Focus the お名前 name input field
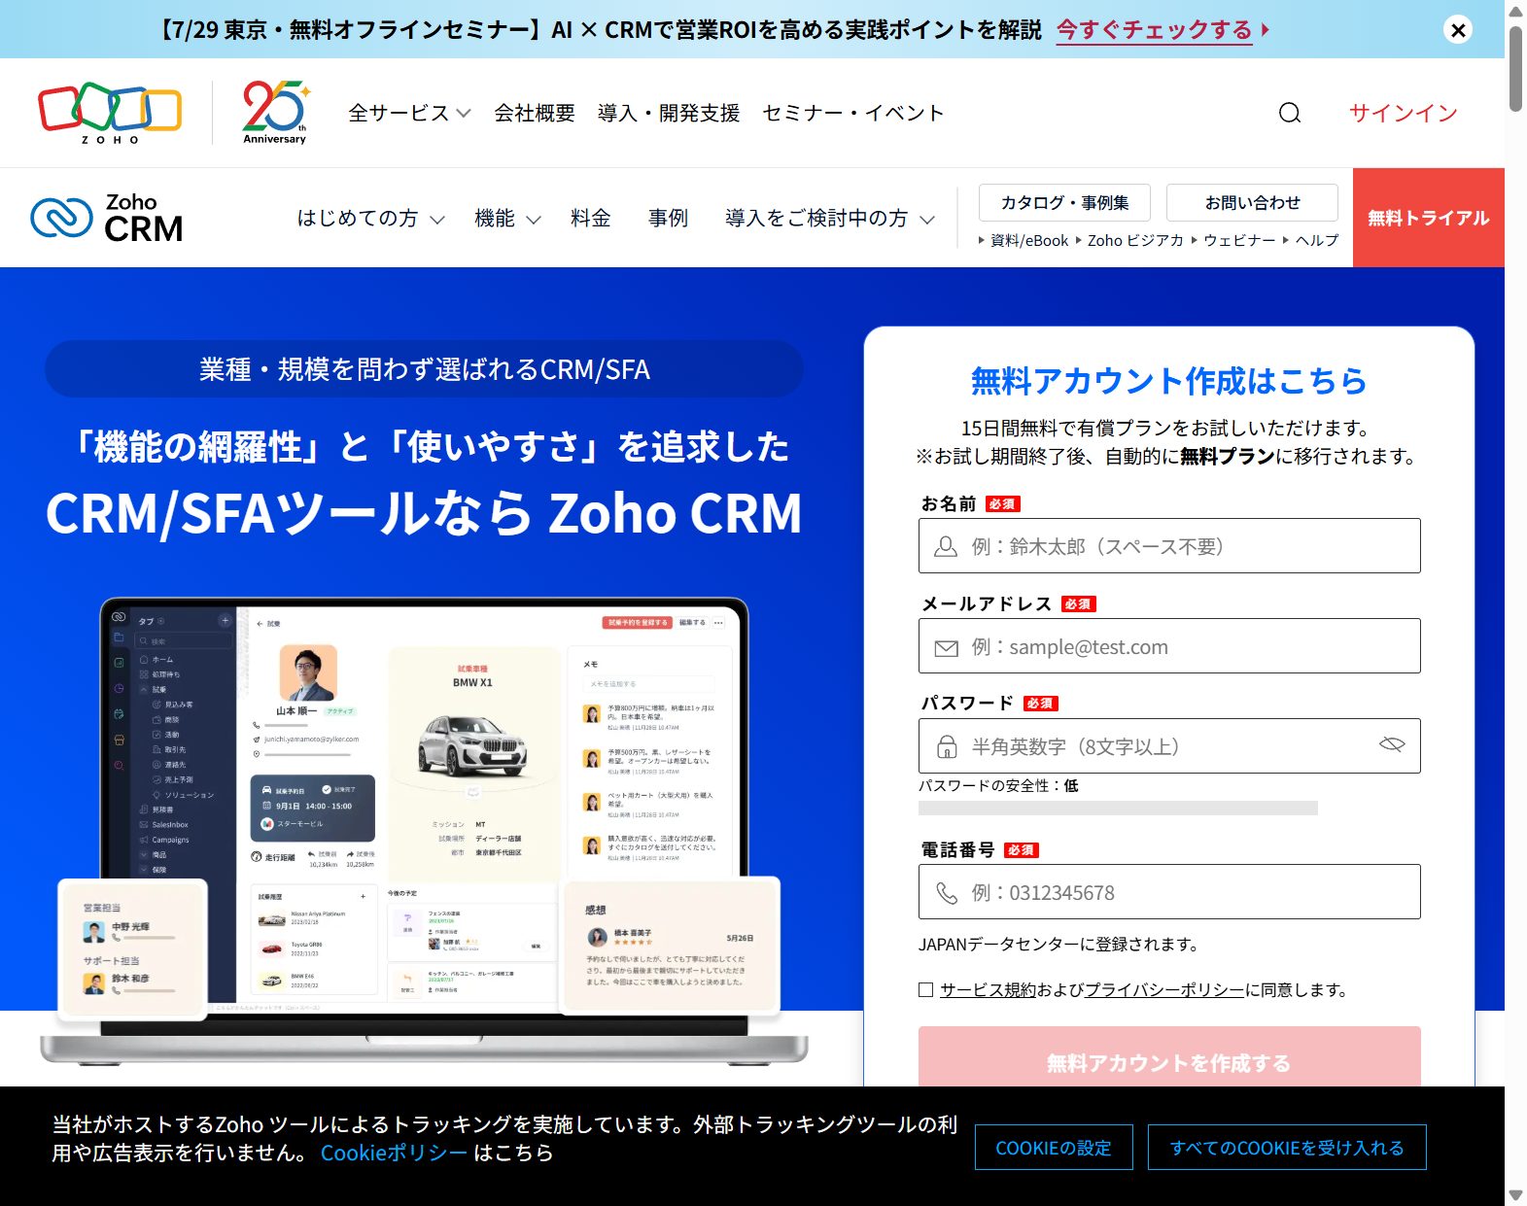 1169,546
